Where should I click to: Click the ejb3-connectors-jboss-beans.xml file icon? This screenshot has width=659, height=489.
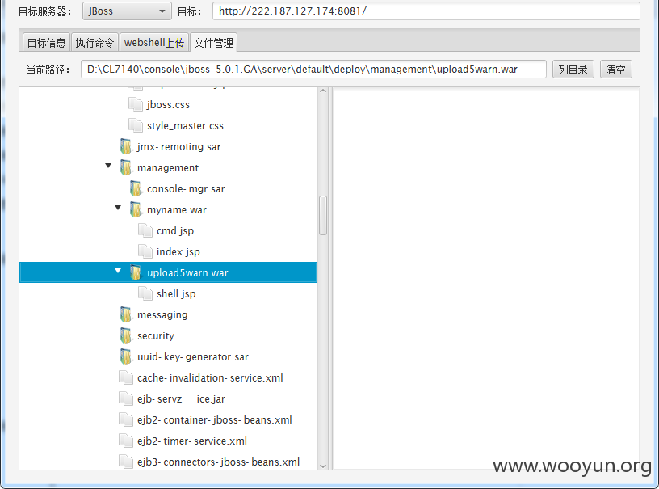[126, 462]
